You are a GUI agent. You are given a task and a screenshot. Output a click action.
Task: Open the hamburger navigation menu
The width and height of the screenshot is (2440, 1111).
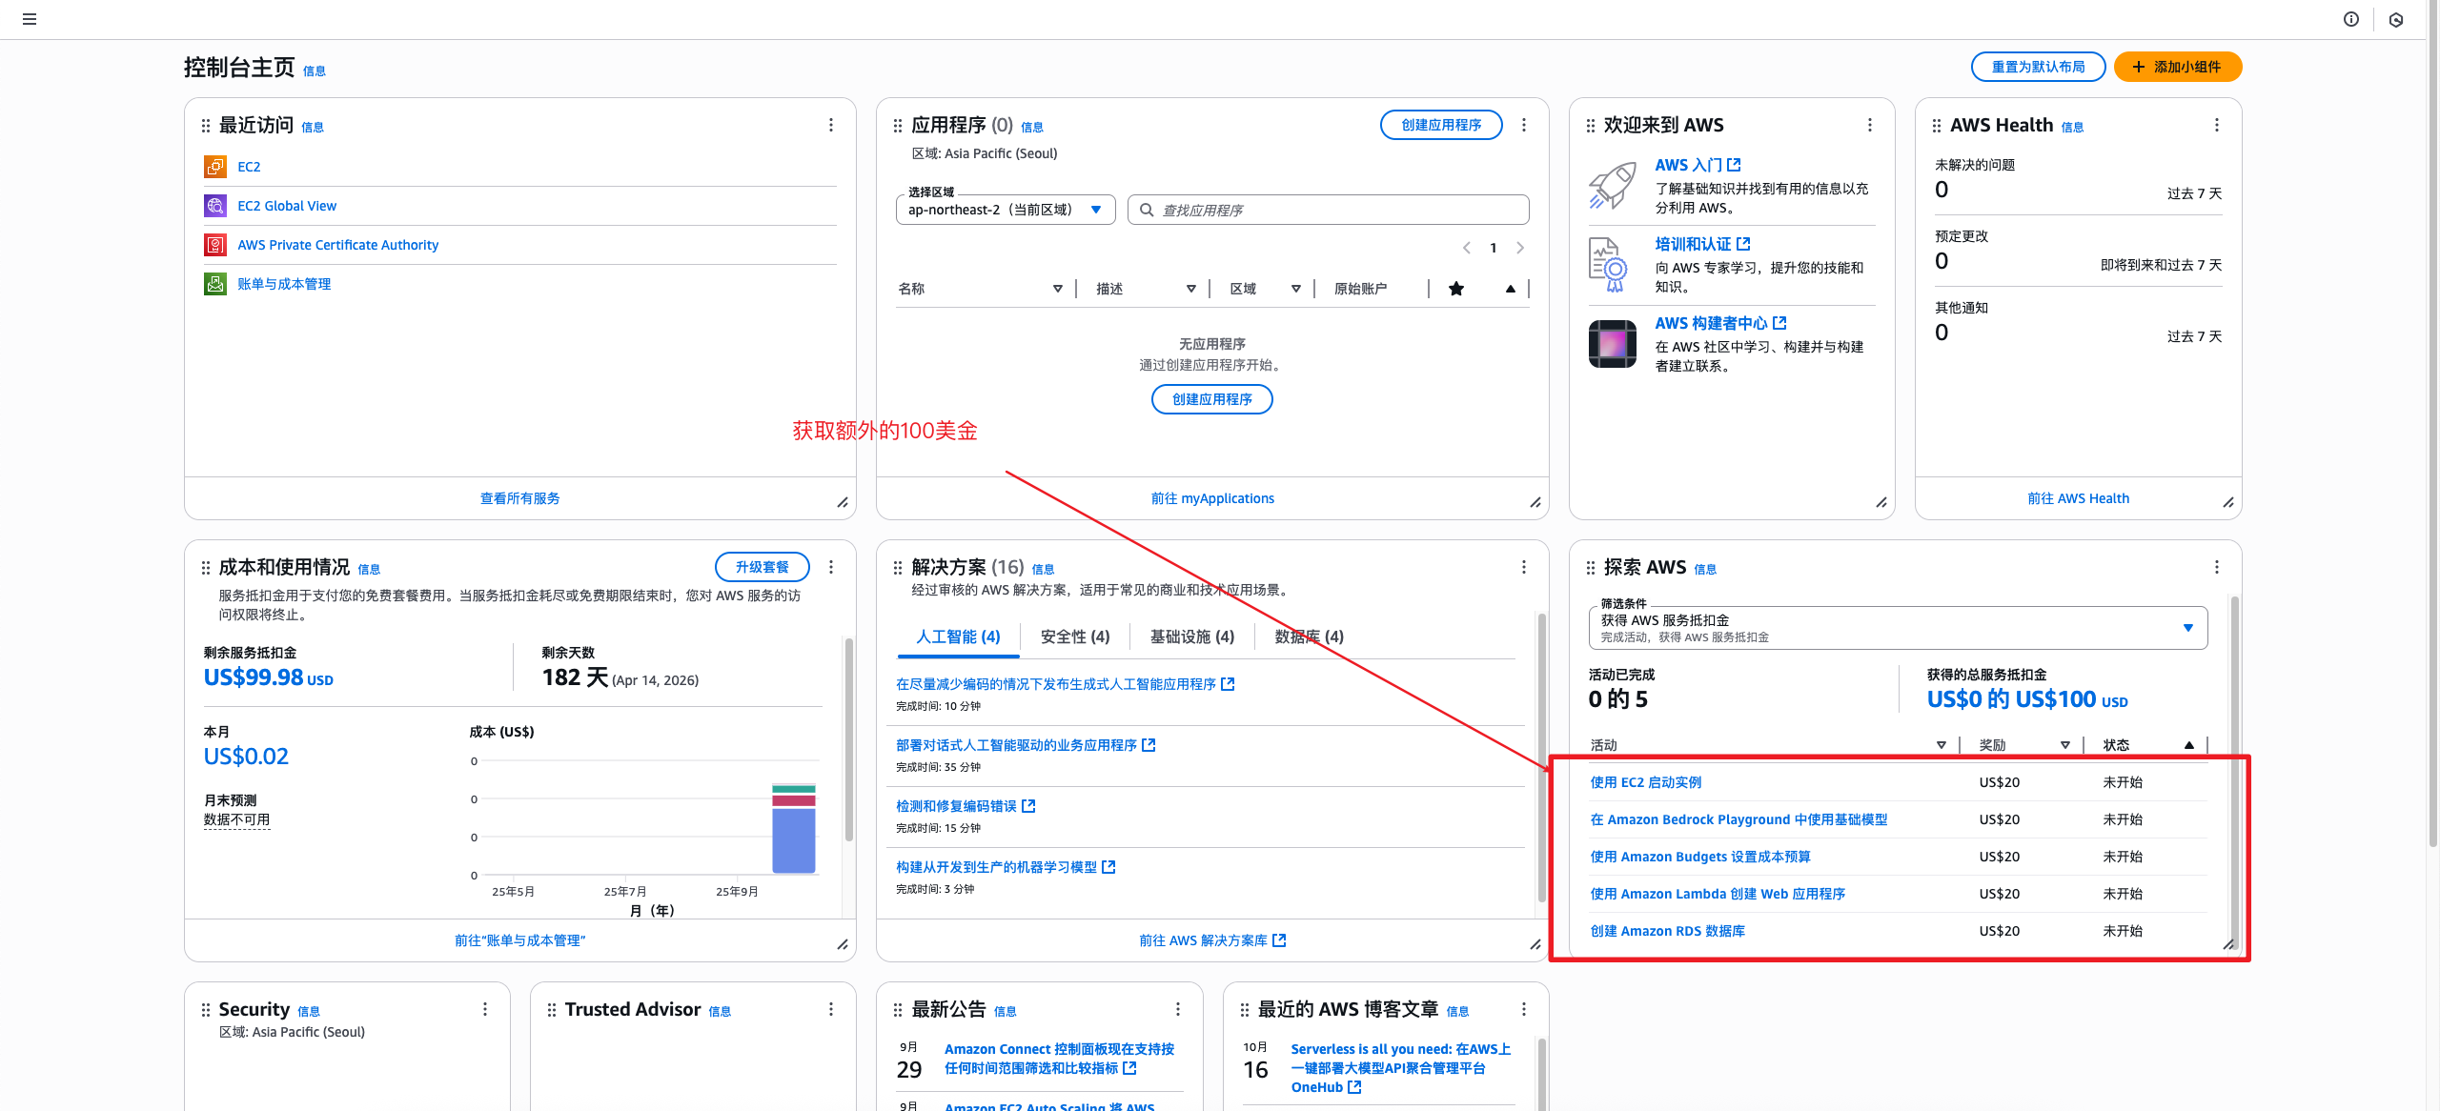30,19
